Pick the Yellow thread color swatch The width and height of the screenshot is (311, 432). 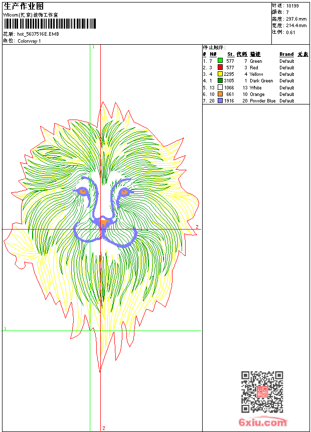220,74
